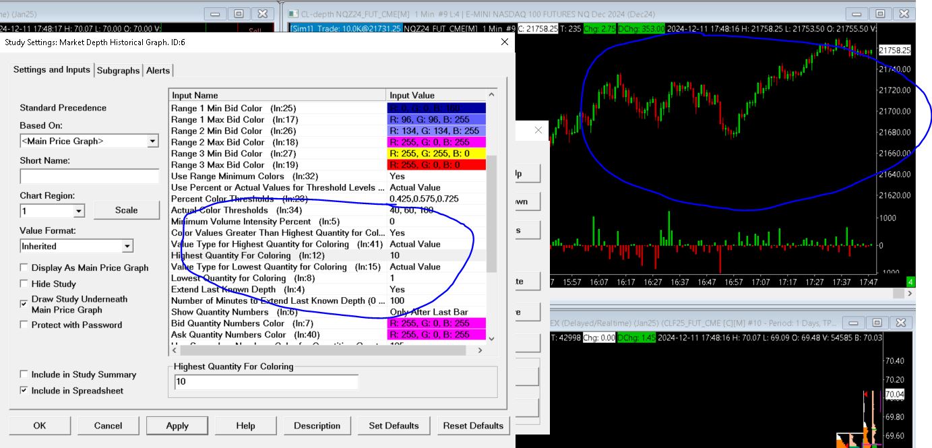Click the OK button

tap(40, 426)
